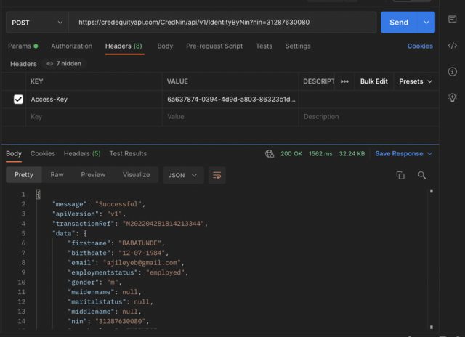Image resolution: width=465 pixels, height=337 pixels.
Task: Click the Send button
Action: coord(399,23)
